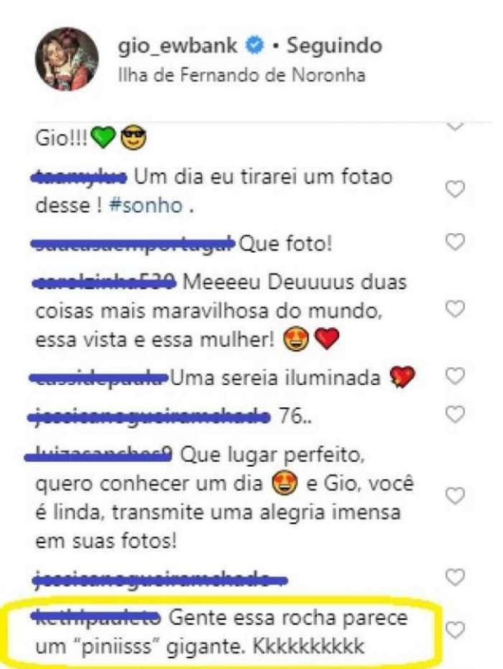The height and width of the screenshot is (669, 503).
Task: Like the '76..' comment
Action: (x=455, y=414)
